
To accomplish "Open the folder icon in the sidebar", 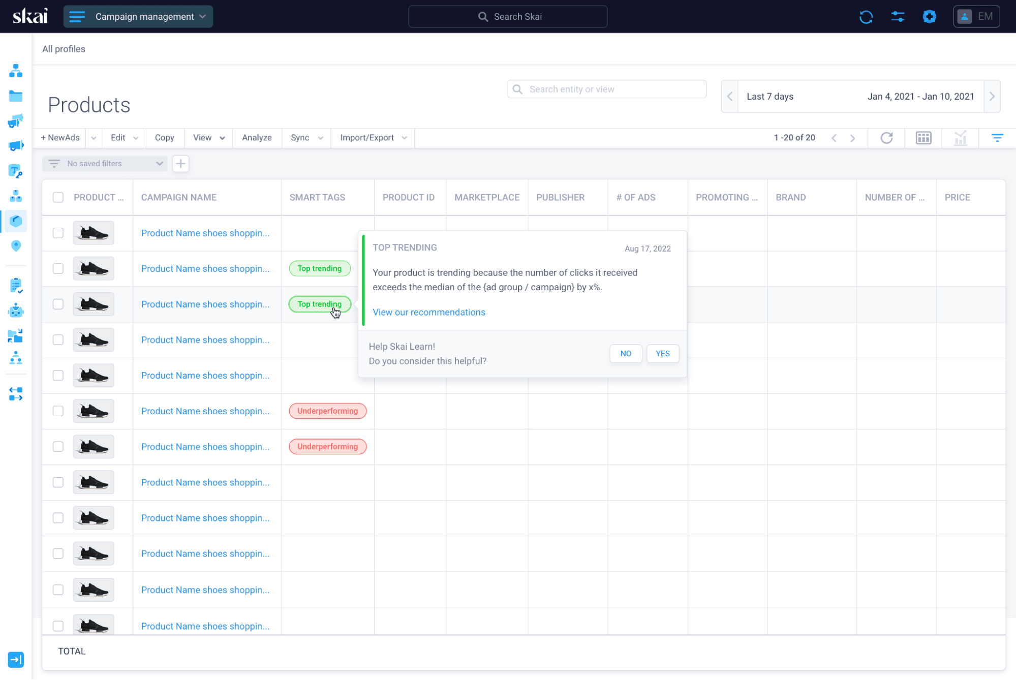I will point(16,96).
